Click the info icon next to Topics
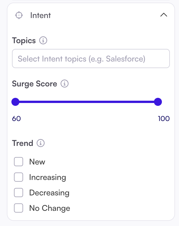Viewport: 179px width, 226px height. point(43,40)
